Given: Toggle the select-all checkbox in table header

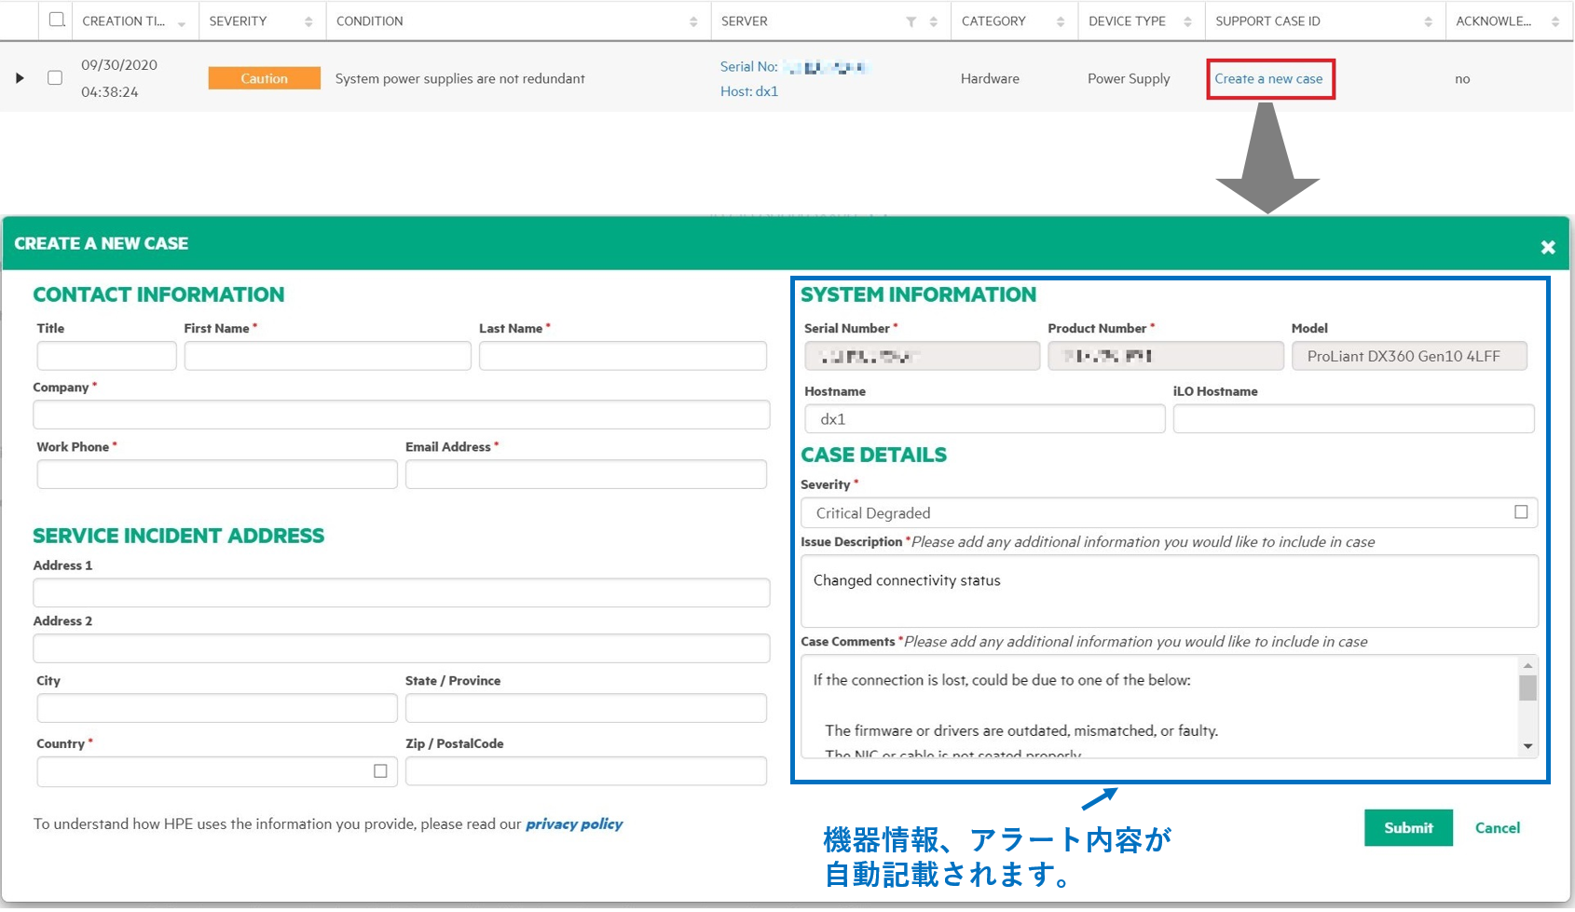Looking at the screenshot, I should [x=57, y=20].
